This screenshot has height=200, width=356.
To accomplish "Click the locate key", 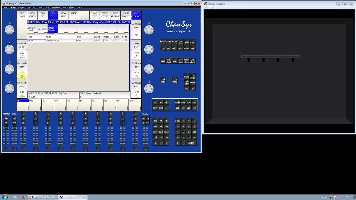I will 186,77.
